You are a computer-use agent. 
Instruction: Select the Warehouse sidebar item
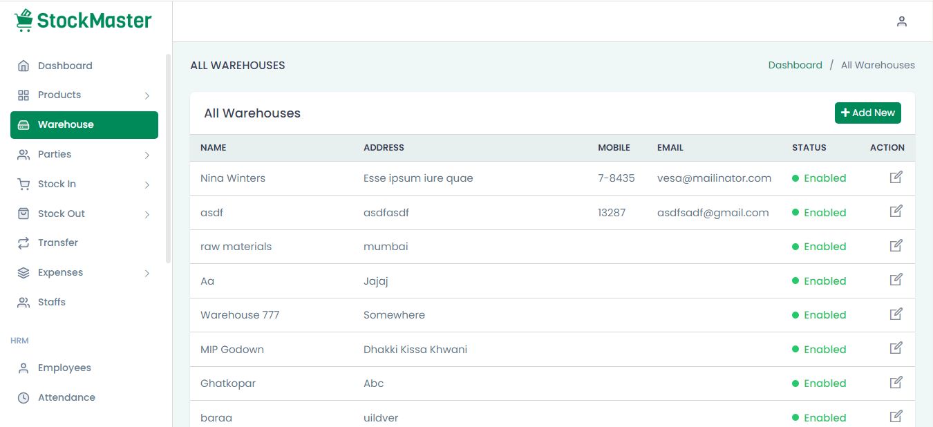pyautogui.click(x=84, y=125)
